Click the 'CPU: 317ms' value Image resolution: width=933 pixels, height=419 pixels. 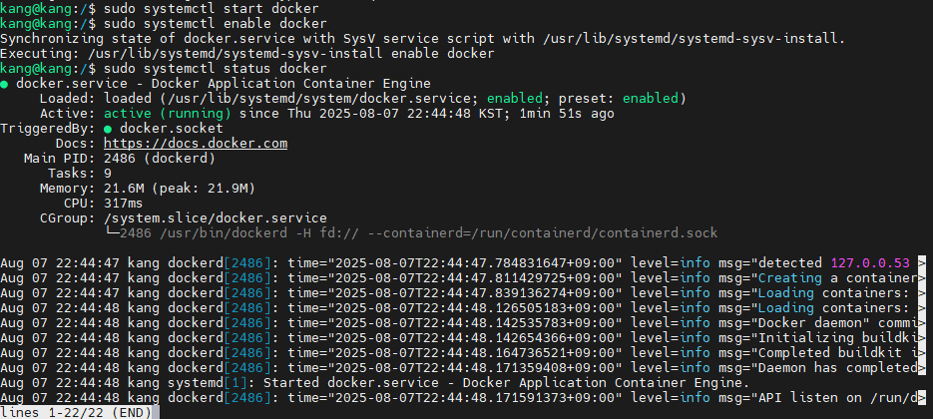123,204
